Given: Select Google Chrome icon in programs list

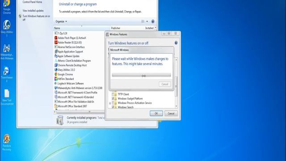Looking at the screenshot, I should (56, 74).
